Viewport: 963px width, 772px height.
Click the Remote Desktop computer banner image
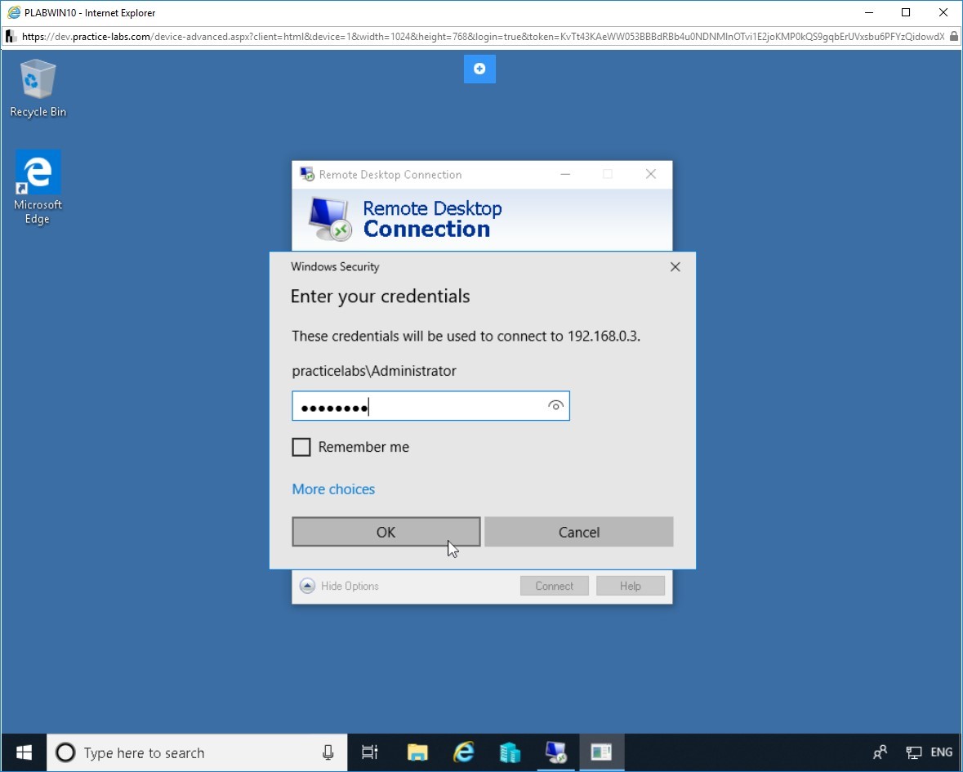pos(330,219)
